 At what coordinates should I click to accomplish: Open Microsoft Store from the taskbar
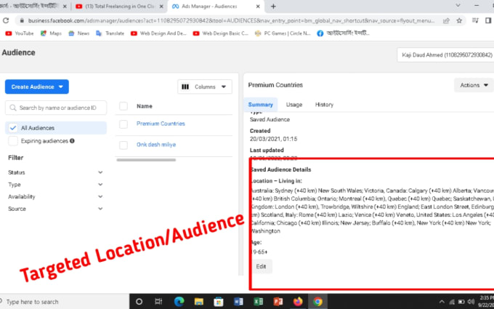(219, 302)
